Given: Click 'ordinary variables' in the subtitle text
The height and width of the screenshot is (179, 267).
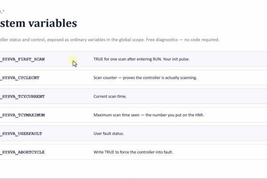Looking at the screenshot, I should pos(88,40).
